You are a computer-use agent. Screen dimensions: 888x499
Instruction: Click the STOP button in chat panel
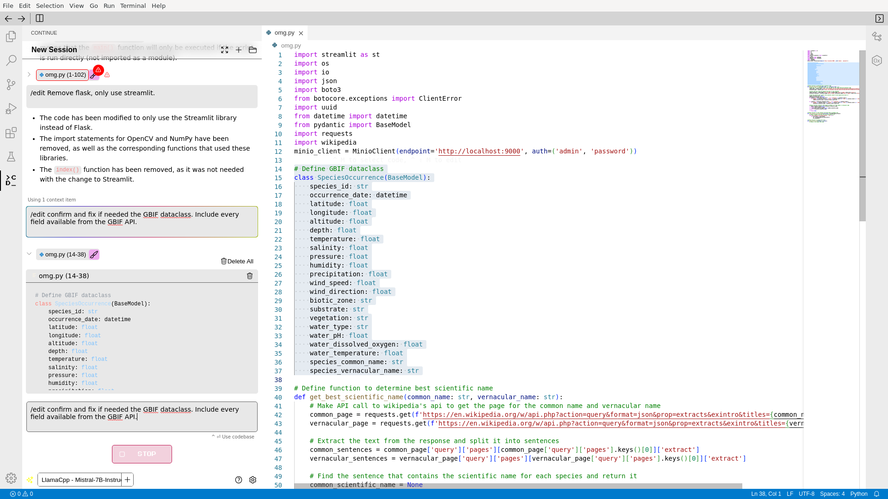click(x=142, y=454)
